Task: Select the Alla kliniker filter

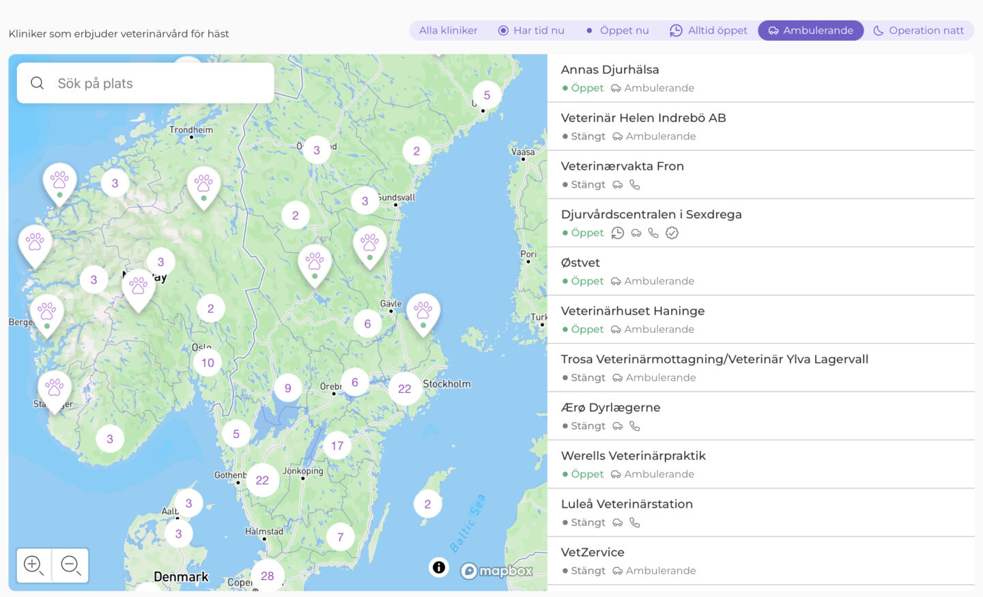Action: [448, 31]
